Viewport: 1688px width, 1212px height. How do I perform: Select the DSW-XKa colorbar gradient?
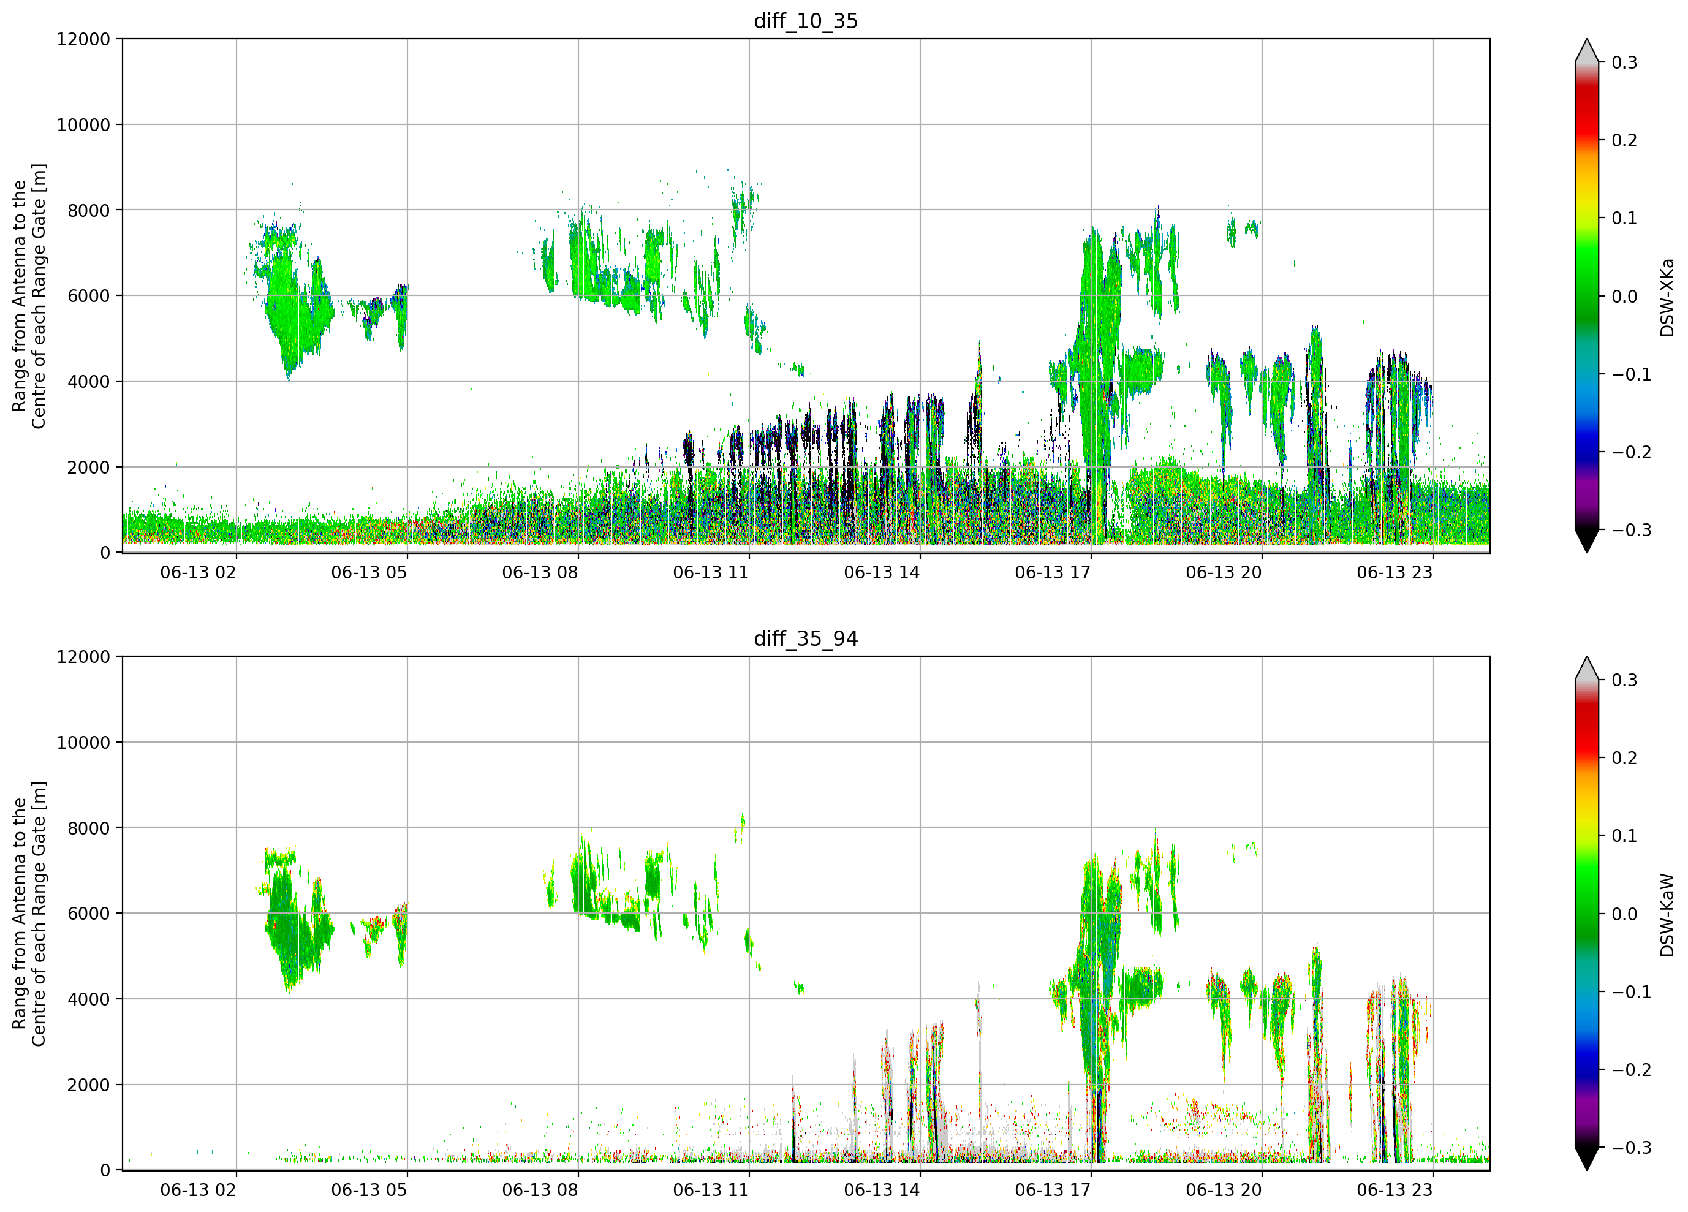1587,295
